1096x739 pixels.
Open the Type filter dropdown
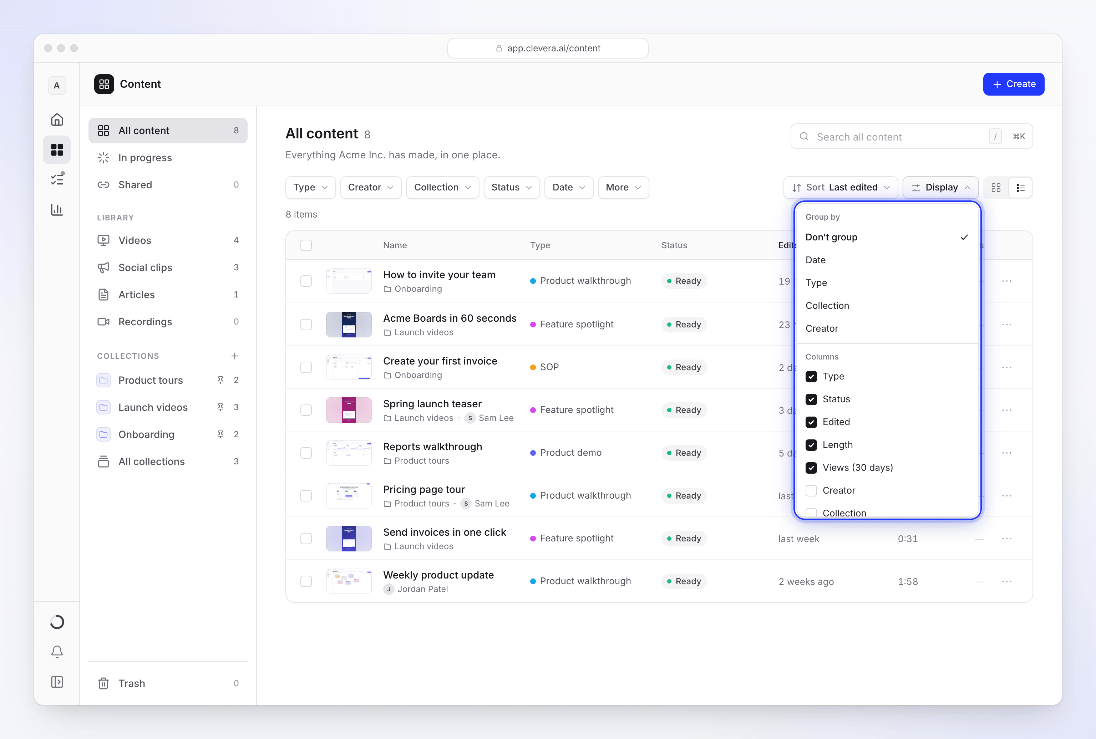point(310,188)
